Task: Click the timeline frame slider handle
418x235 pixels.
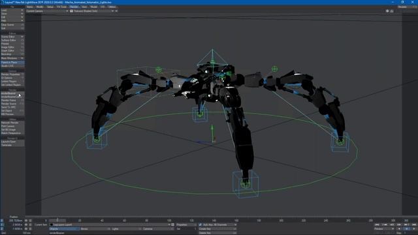Action: 57,221
